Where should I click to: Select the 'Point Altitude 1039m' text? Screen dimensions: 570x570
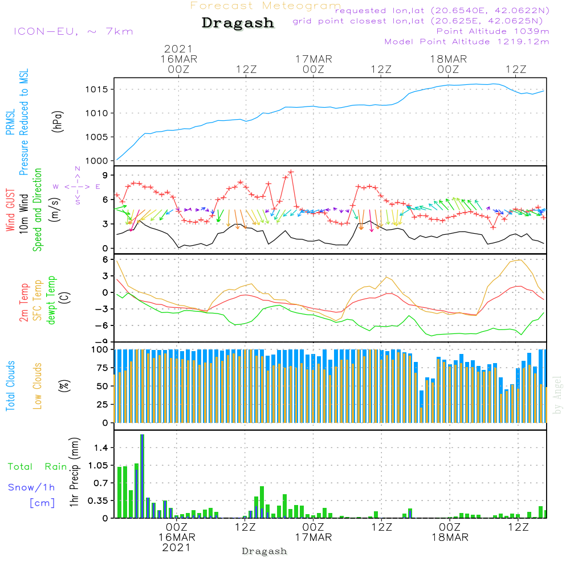(x=492, y=31)
